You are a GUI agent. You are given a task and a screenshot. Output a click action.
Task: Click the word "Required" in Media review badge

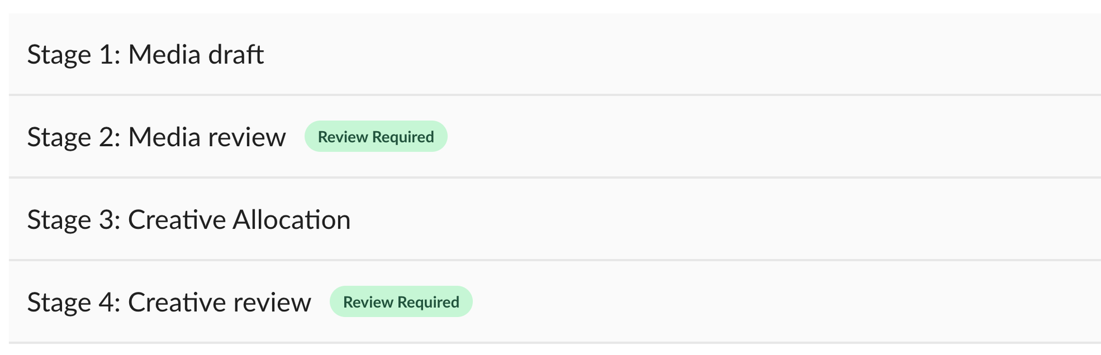coord(403,137)
